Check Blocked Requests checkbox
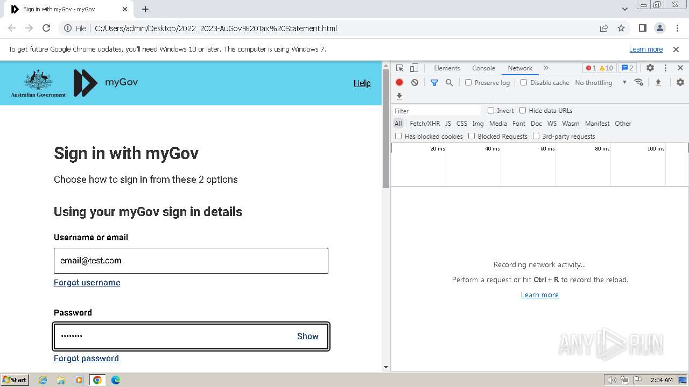Image resolution: width=689 pixels, height=387 pixels. tap(472, 136)
